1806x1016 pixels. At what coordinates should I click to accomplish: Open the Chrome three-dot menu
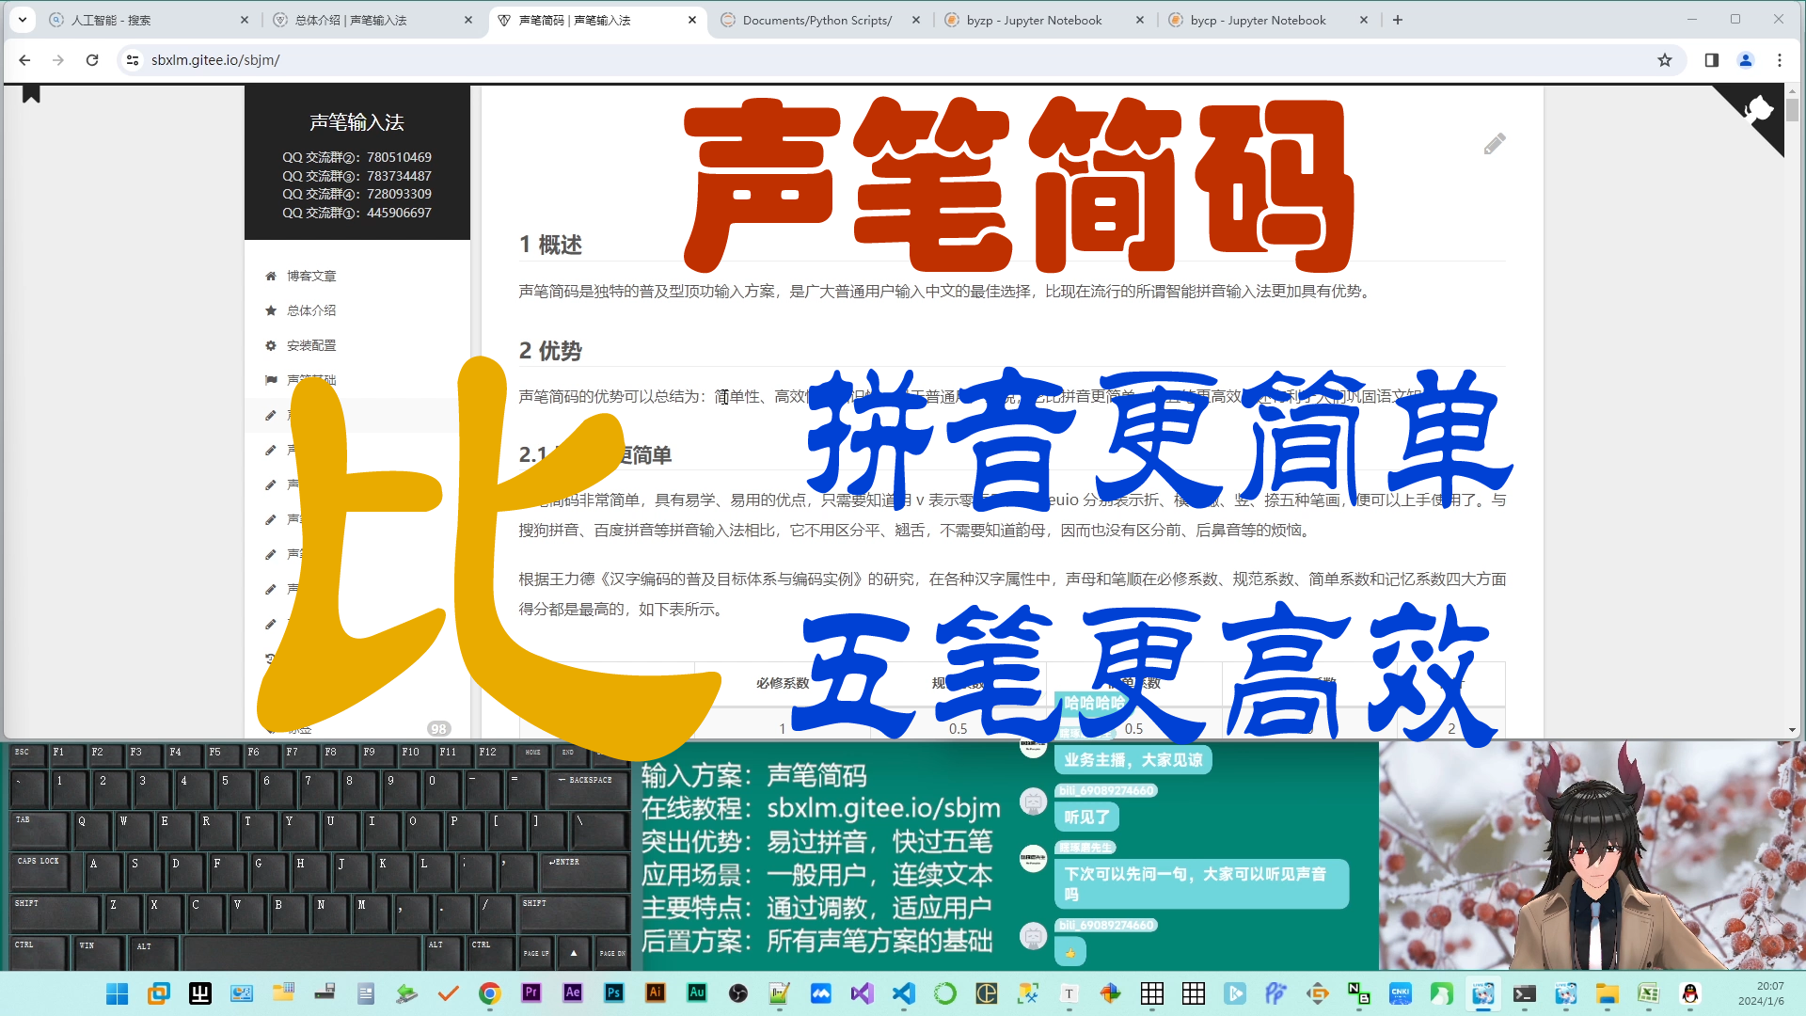tap(1780, 60)
